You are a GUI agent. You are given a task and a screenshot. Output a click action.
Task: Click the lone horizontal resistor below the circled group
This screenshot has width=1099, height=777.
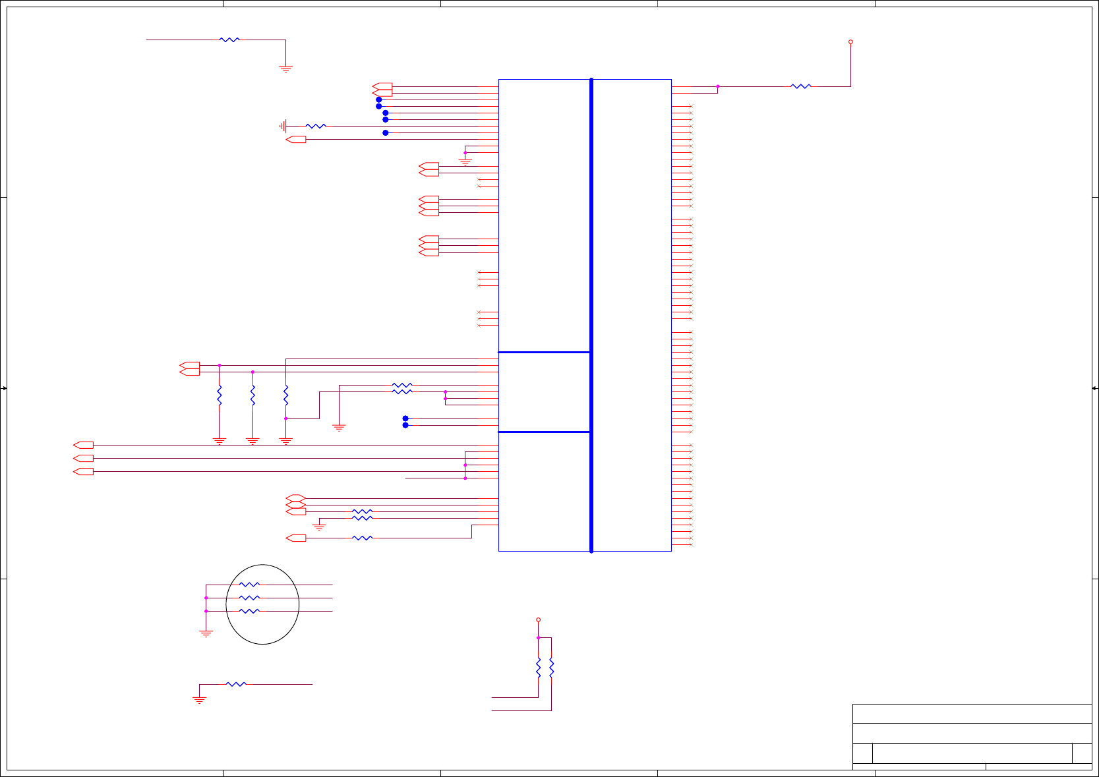[236, 684]
